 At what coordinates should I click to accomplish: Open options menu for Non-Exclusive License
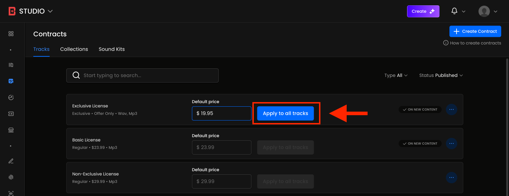coord(451,177)
